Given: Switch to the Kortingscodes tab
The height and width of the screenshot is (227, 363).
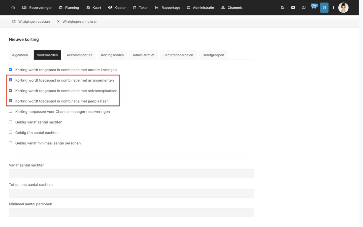Looking at the screenshot, I should click(x=112, y=55).
